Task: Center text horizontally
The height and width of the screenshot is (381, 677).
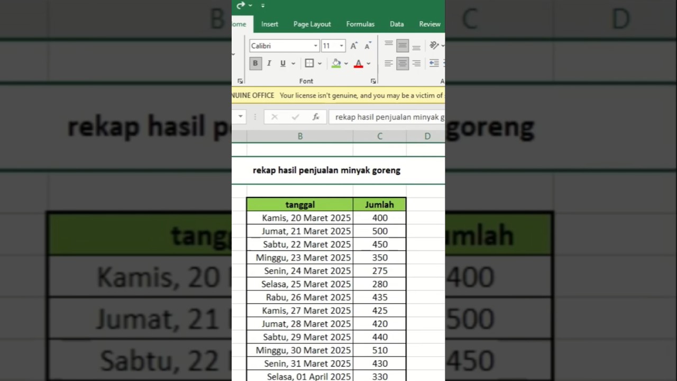Action: click(x=402, y=63)
